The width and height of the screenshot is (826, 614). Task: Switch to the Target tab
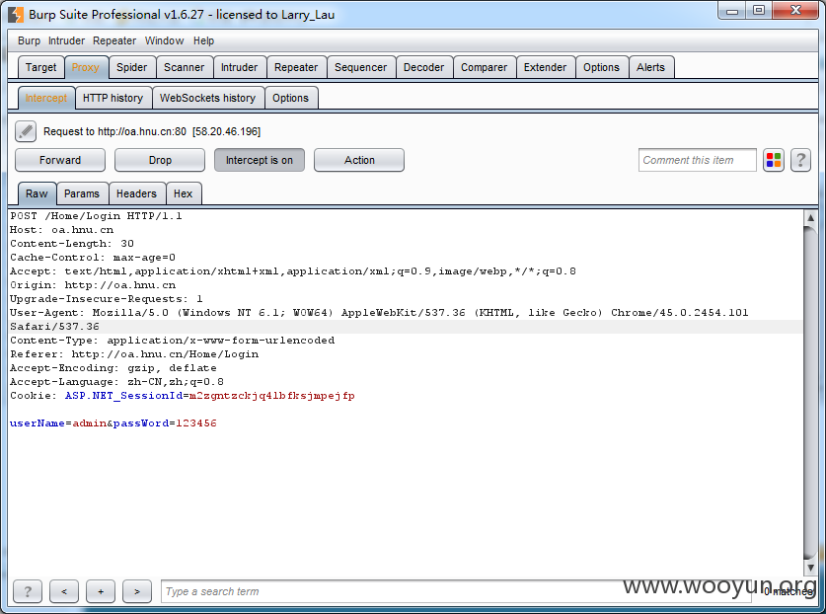click(x=41, y=67)
